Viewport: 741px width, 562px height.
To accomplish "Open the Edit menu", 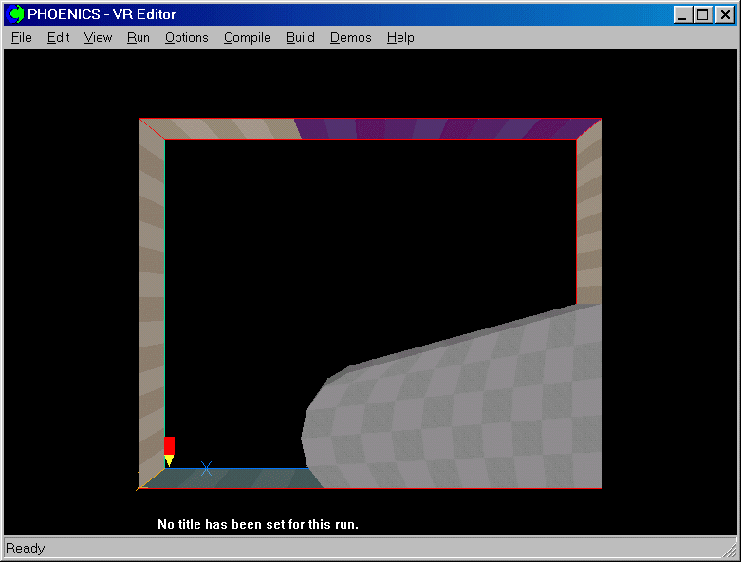I will point(58,38).
